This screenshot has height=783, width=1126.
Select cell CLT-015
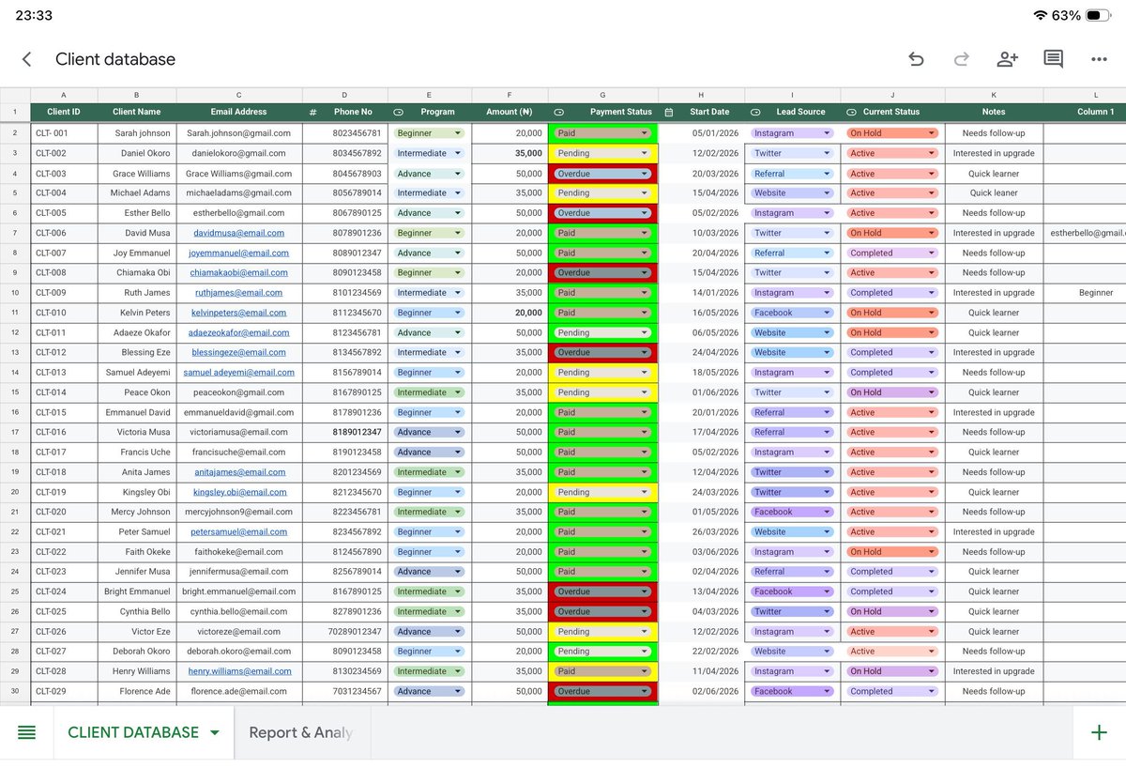pos(64,412)
